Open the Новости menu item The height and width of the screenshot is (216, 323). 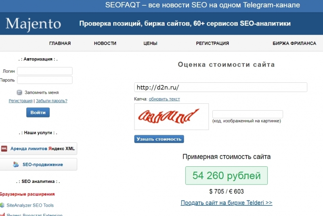tap(105, 44)
